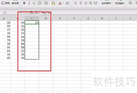The image size is (137, 93).
Task: Click cell containing 25
Action: tap(18, 54)
